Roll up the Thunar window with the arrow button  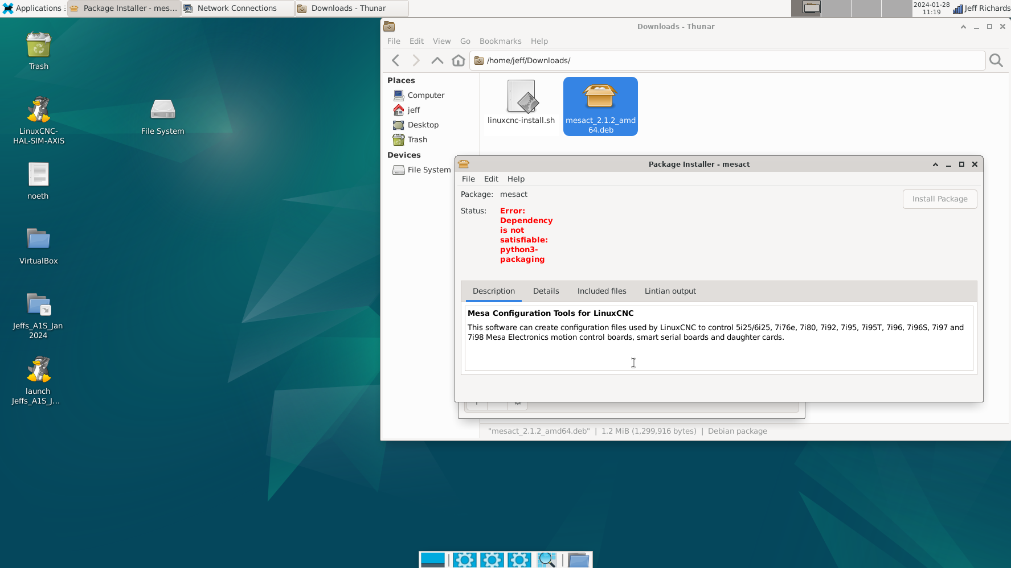pyautogui.click(x=963, y=26)
